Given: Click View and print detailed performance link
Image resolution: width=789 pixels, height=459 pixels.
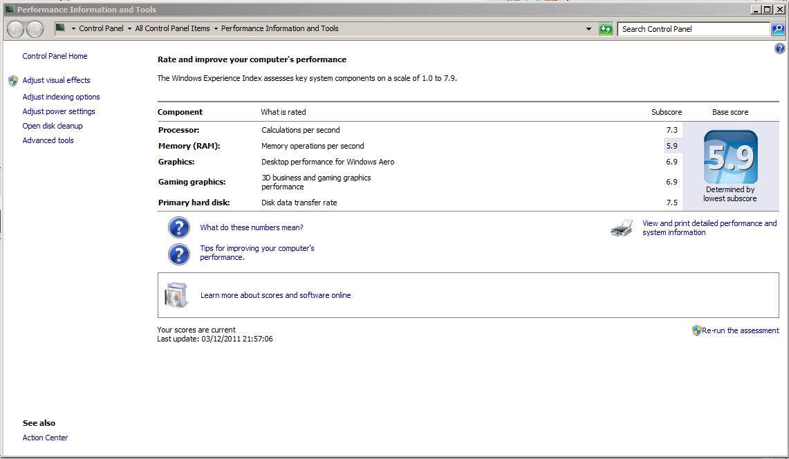Looking at the screenshot, I should [709, 228].
